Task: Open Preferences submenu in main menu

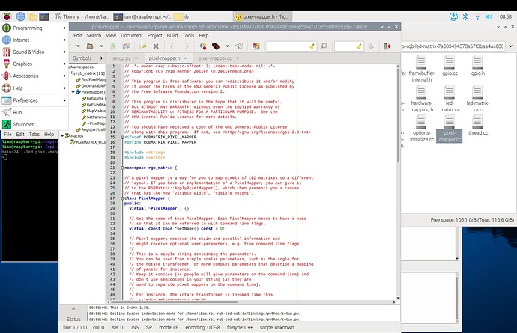Action: [34, 100]
